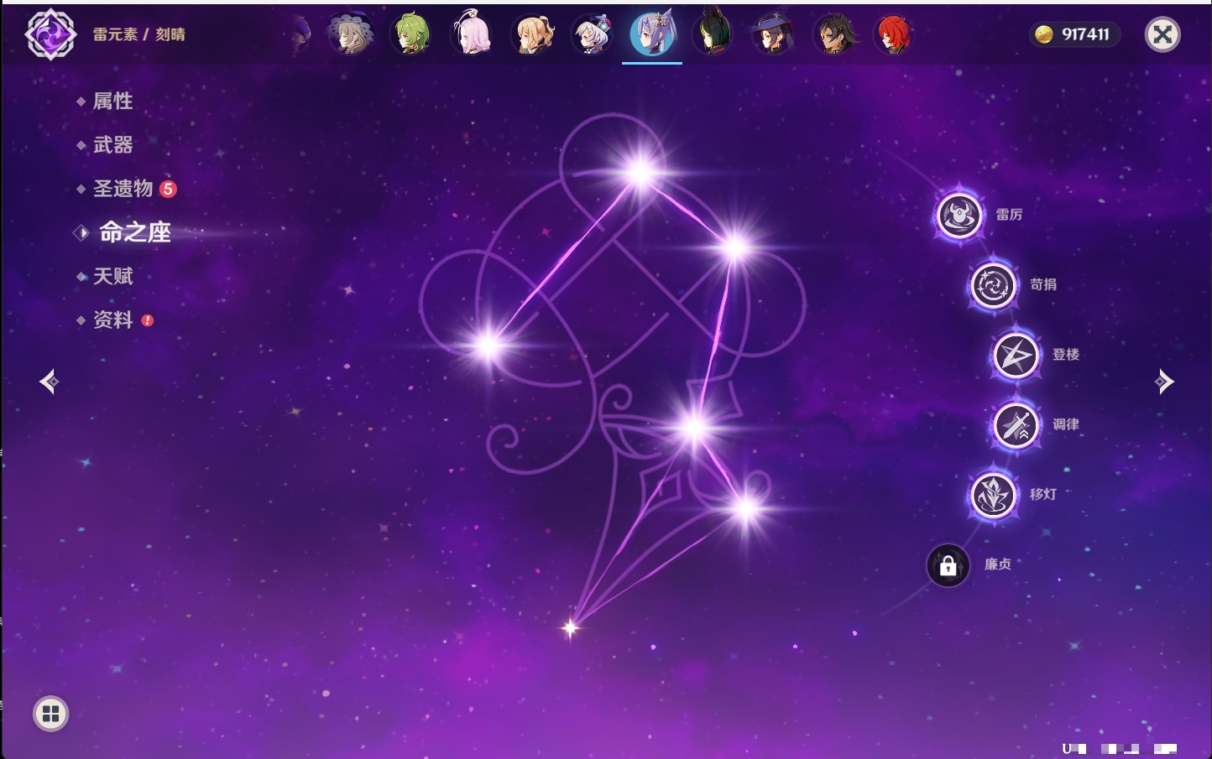Go to the 天赋 talents page
The image size is (1212, 759).
point(112,276)
